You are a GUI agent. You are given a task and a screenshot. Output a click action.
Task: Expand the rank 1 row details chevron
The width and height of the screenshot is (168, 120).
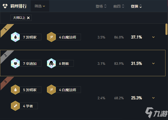[x=153, y=37]
